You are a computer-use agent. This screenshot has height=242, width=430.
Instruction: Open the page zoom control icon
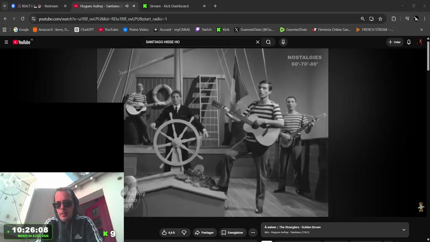(x=362, y=19)
